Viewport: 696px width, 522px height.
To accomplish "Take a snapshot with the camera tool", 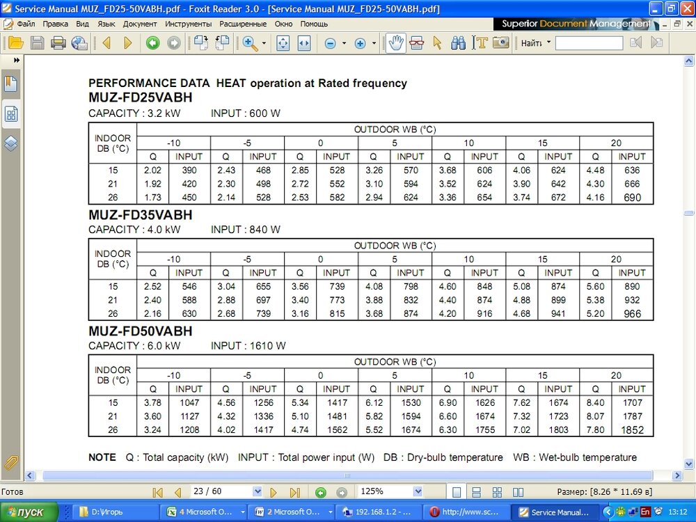I will (500, 43).
